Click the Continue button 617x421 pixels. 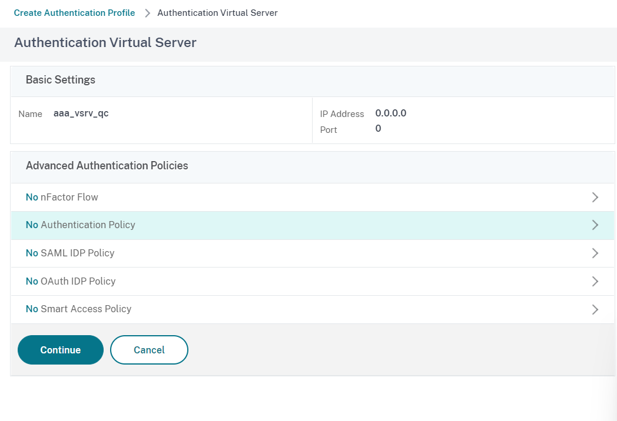(x=60, y=349)
